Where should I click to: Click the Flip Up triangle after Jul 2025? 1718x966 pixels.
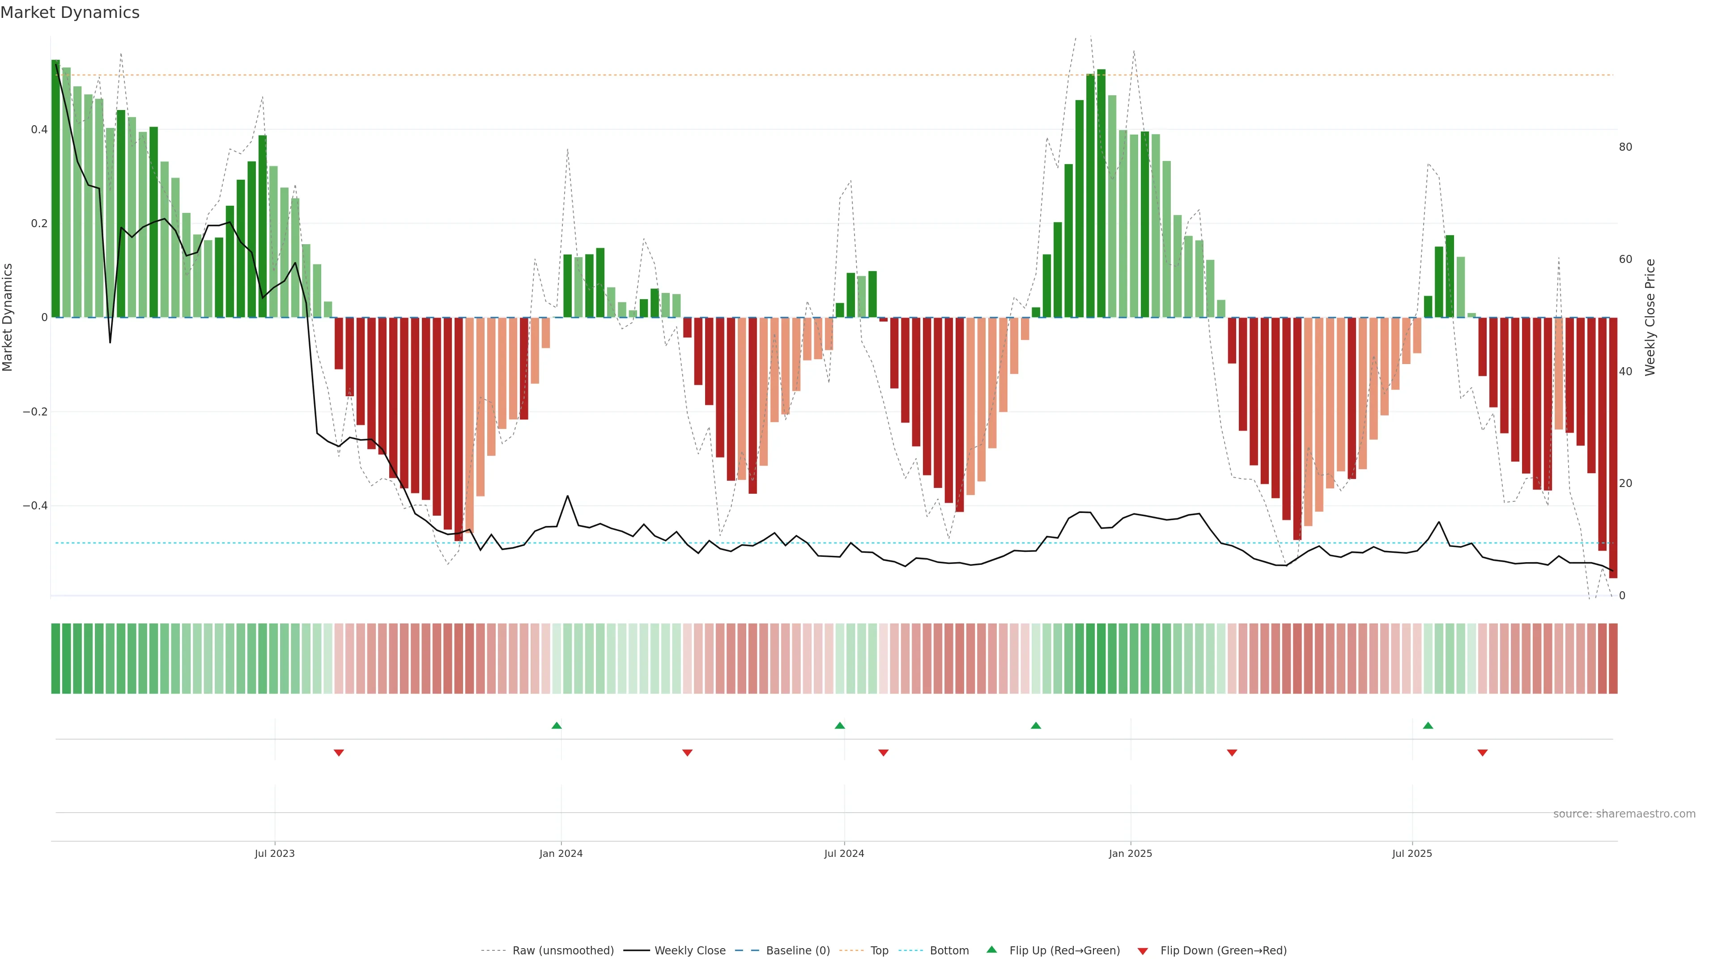click(x=1428, y=725)
